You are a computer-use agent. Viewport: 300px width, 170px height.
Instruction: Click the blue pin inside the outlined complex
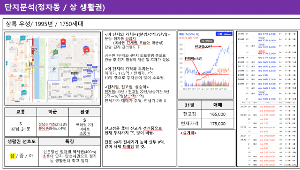(75, 78)
